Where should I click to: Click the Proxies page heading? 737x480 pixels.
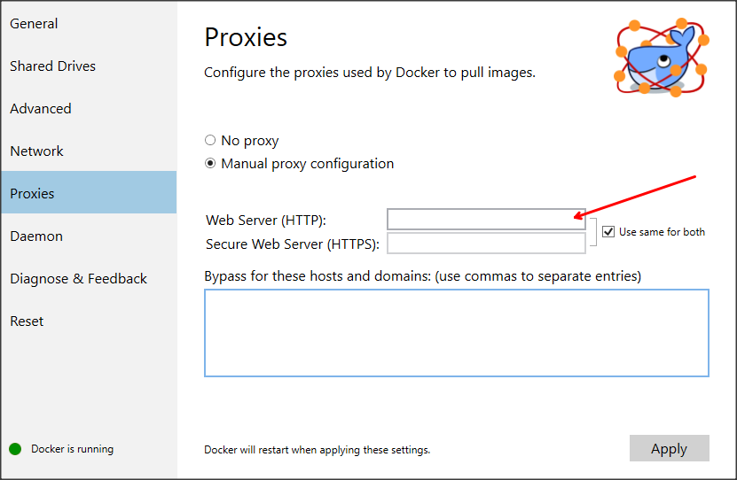click(x=246, y=37)
